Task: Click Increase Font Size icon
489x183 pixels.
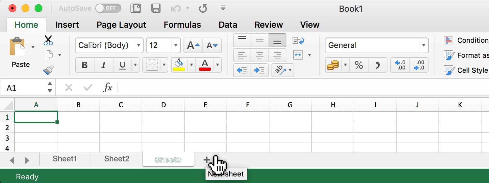Action: tap(193, 46)
